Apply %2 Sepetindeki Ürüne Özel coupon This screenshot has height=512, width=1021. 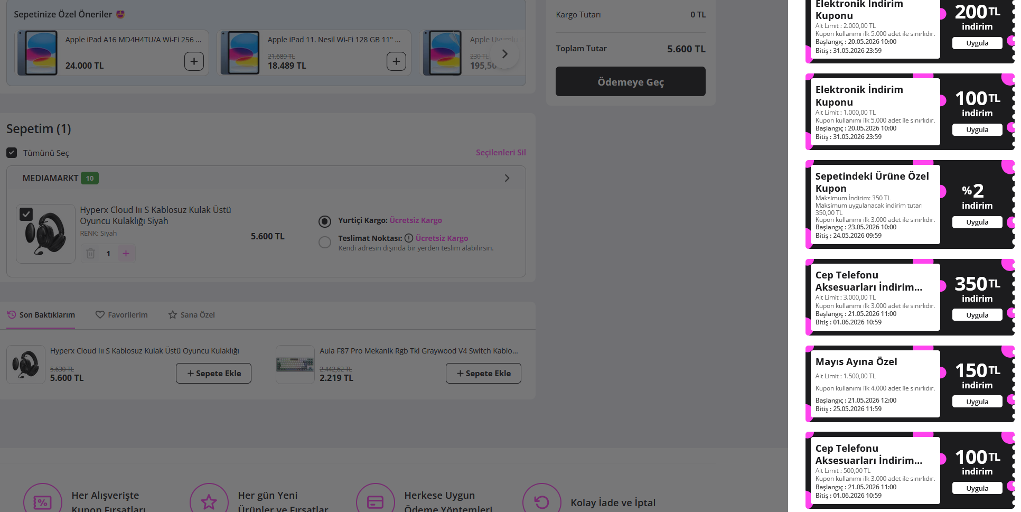977,222
